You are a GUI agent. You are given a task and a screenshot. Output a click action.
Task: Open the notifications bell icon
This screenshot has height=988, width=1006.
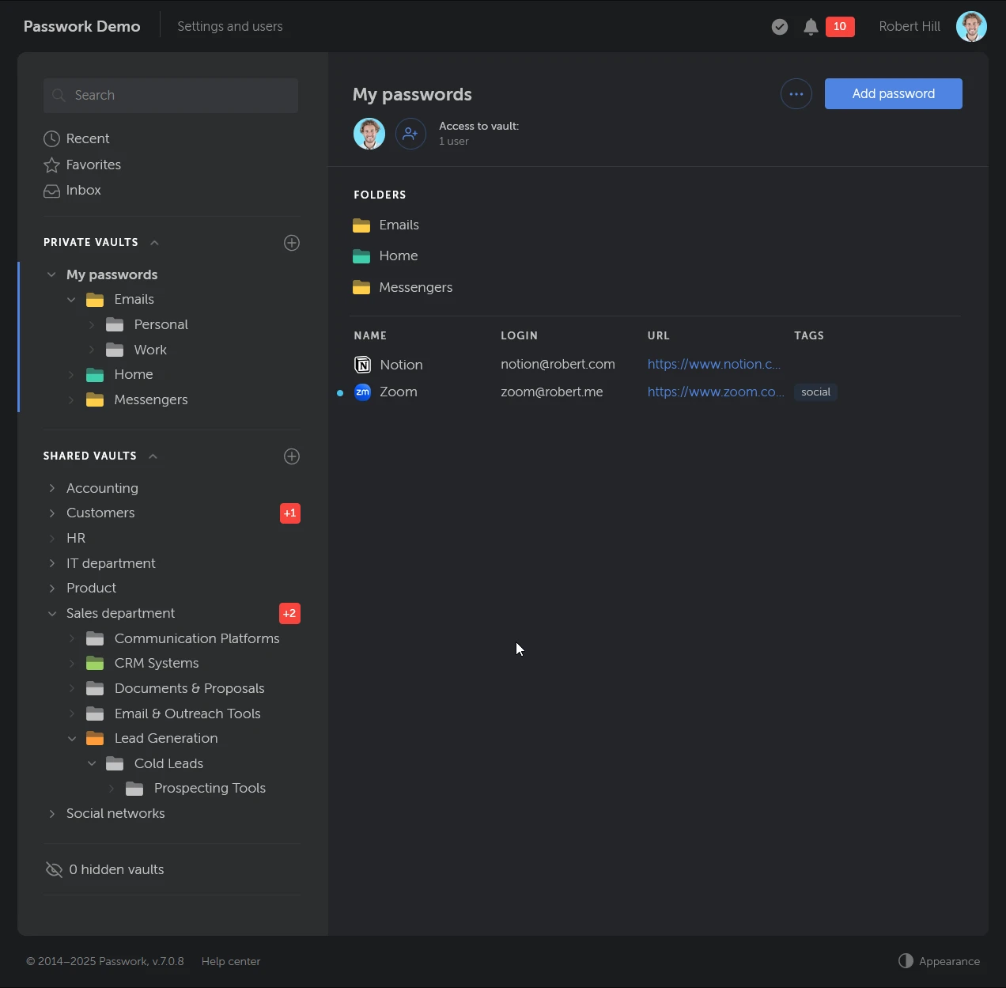coord(810,26)
